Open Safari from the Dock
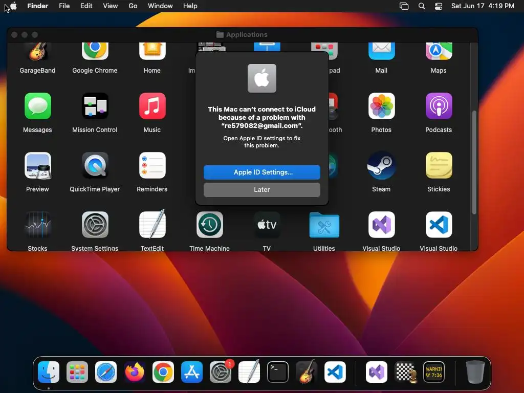 [x=106, y=372]
